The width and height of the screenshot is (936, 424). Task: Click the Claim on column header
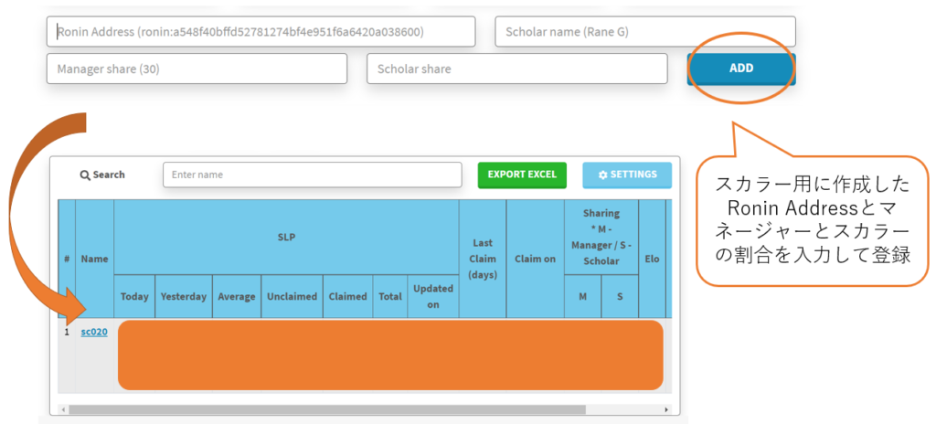click(x=535, y=259)
